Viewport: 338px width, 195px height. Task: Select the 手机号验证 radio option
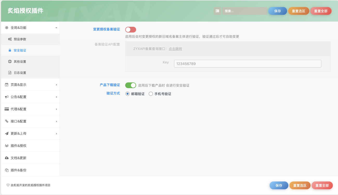click(x=151, y=94)
